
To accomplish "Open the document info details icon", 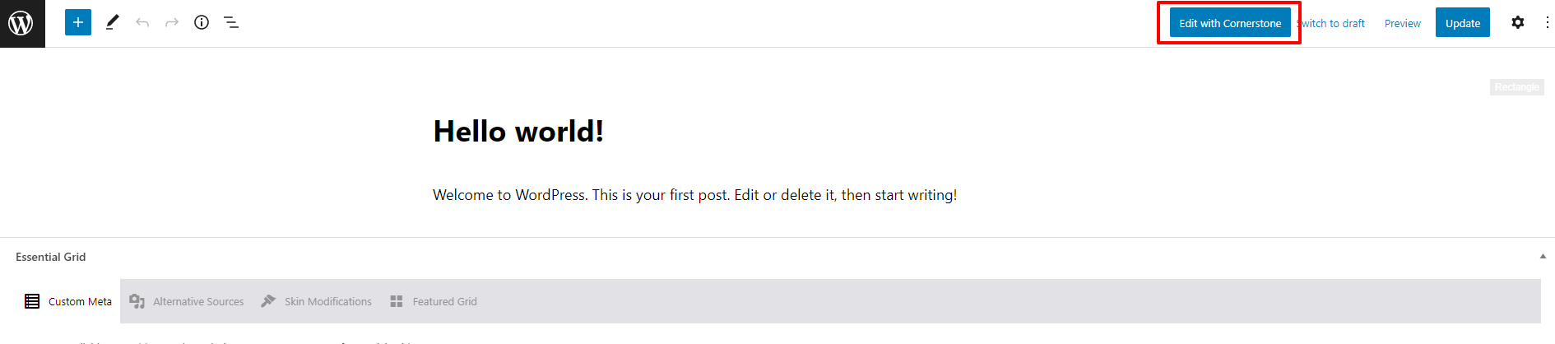I will 202,22.
